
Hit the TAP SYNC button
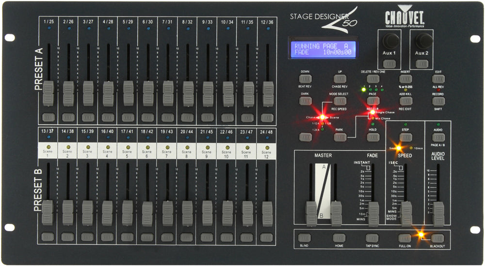pyautogui.click(x=372, y=238)
